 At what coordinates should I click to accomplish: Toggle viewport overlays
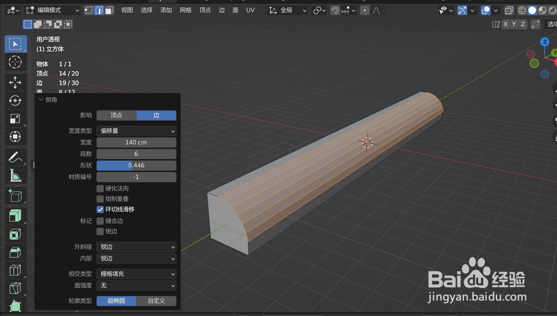click(486, 10)
